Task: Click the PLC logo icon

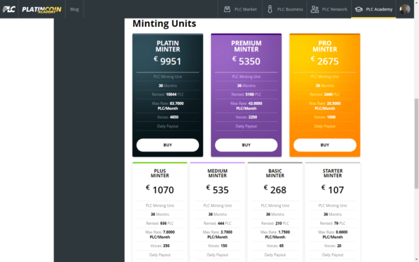Action: [8, 9]
